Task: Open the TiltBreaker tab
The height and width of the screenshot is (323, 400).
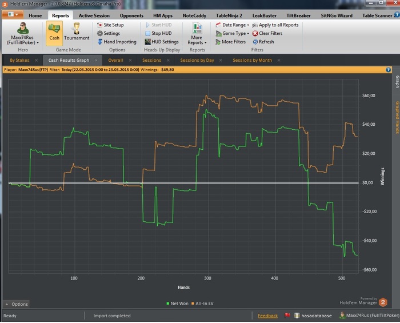Action: click(298, 15)
